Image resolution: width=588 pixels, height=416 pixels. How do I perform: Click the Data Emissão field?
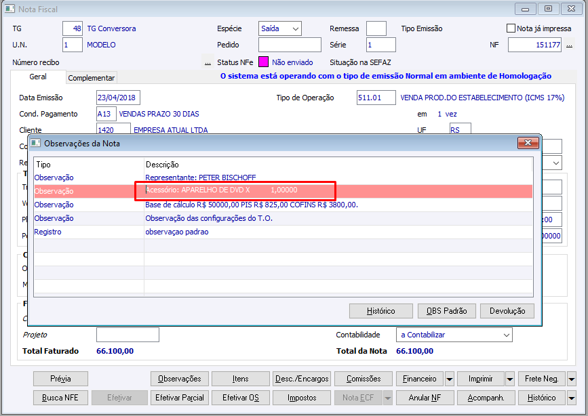pyautogui.click(x=118, y=98)
